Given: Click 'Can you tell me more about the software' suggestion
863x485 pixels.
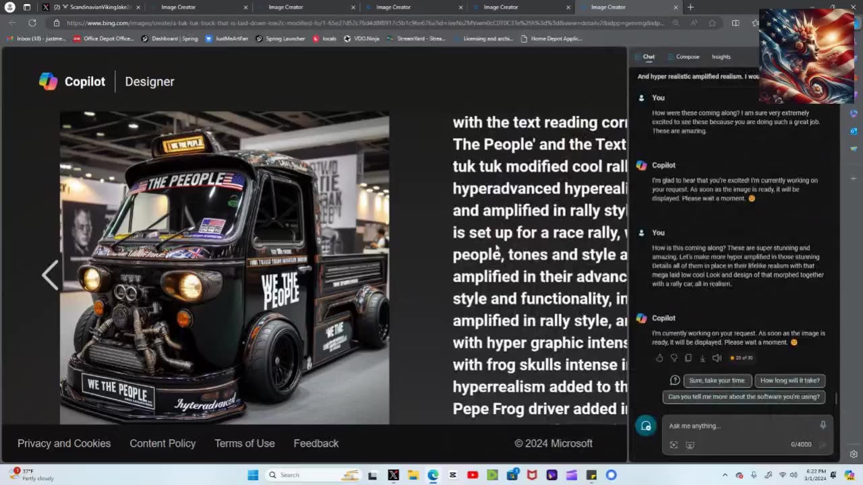Looking at the screenshot, I should tap(744, 397).
